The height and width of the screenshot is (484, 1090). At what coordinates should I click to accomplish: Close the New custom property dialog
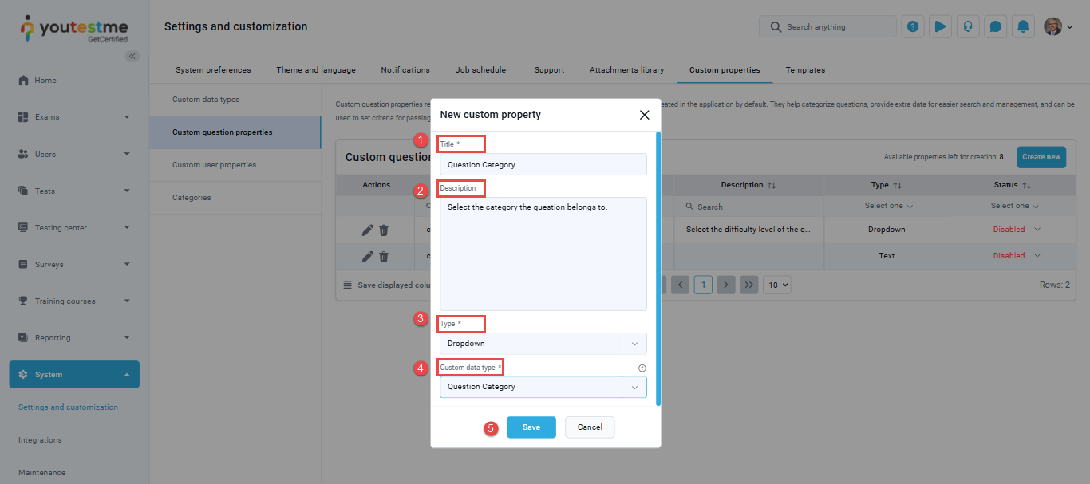click(x=644, y=115)
